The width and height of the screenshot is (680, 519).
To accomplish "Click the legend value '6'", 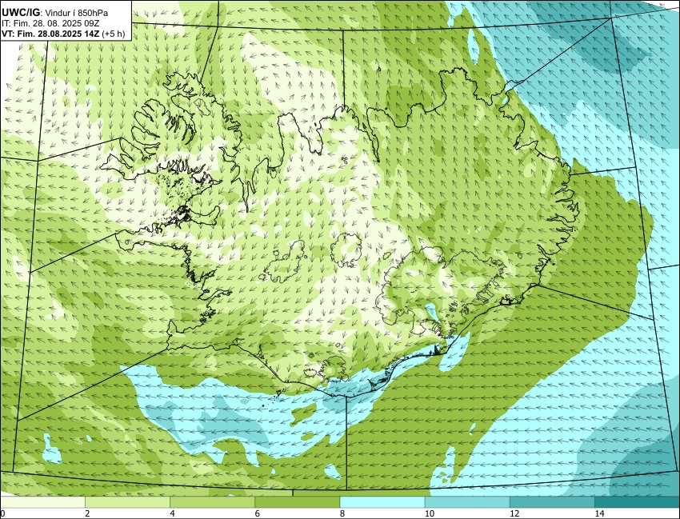I will [258, 513].
